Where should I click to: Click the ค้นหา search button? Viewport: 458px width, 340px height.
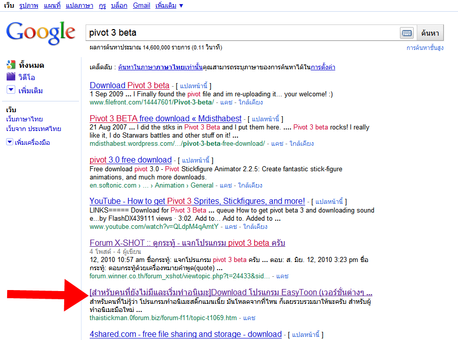tap(430, 33)
